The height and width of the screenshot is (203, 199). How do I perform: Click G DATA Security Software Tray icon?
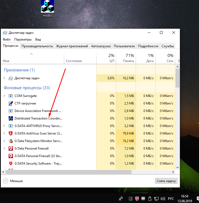tap(11, 163)
